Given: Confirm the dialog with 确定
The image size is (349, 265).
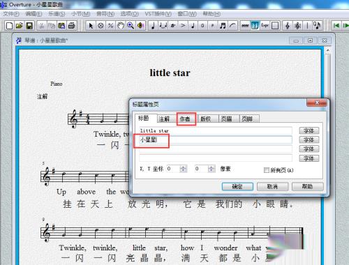Looking at the screenshot, I should 237,186.
